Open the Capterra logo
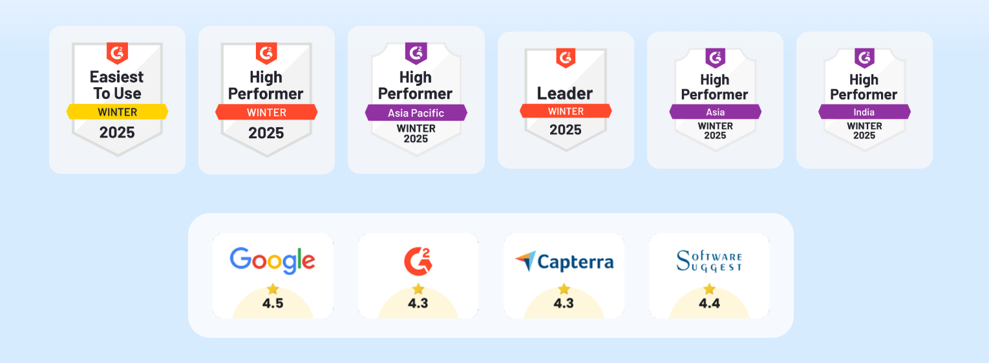This screenshot has height=363, width=989. [x=564, y=262]
